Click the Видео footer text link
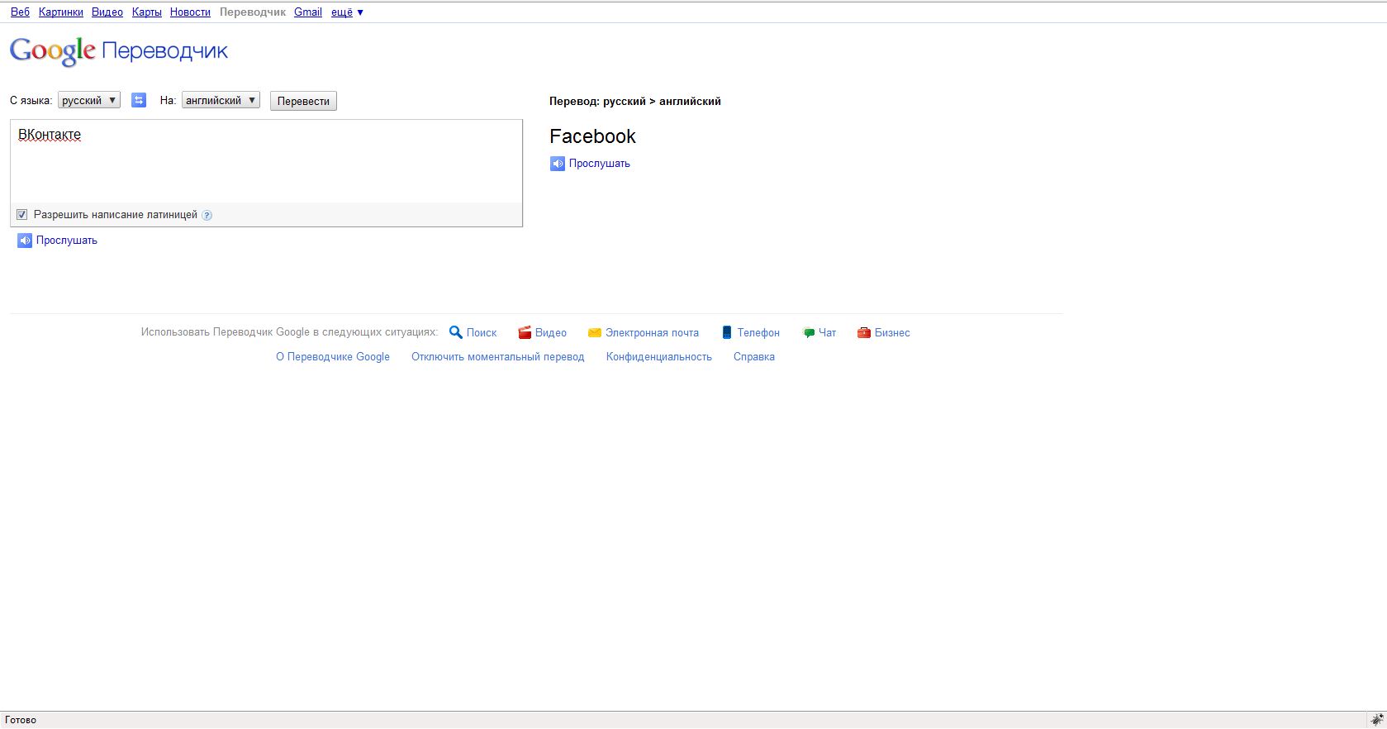1387x729 pixels. [x=551, y=333]
